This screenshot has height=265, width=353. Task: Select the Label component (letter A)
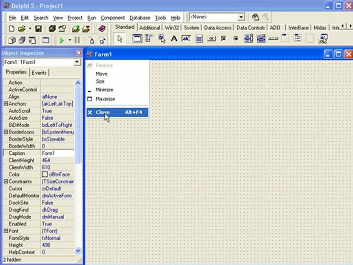[174, 39]
